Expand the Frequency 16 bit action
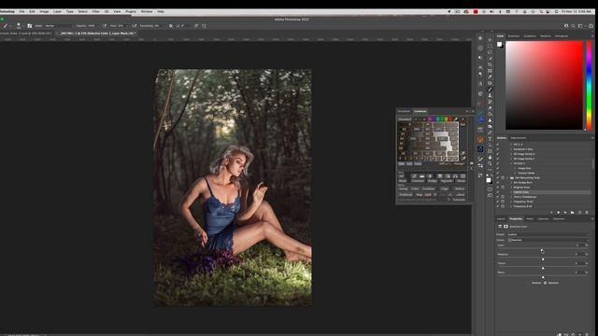Image resolution: width=598 pixels, height=336 pixels. [511, 202]
